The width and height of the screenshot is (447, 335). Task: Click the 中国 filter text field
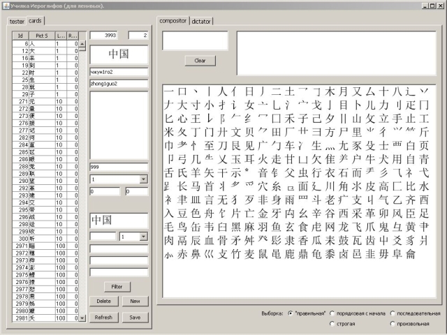pos(119,221)
